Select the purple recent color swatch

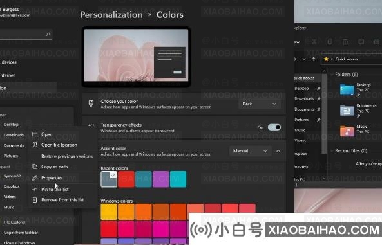pos(161,179)
